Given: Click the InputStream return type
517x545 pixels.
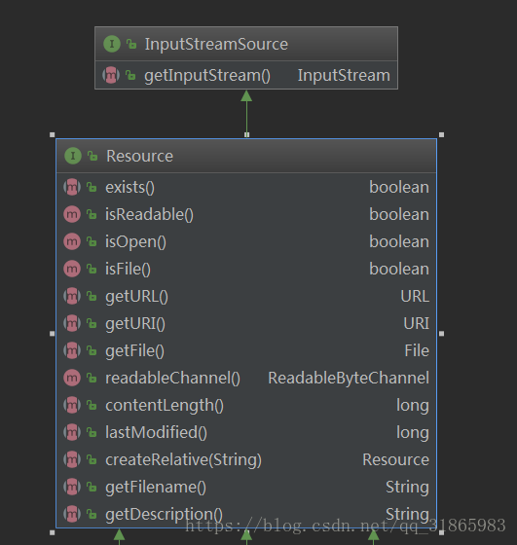Looking at the screenshot, I should coord(344,76).
